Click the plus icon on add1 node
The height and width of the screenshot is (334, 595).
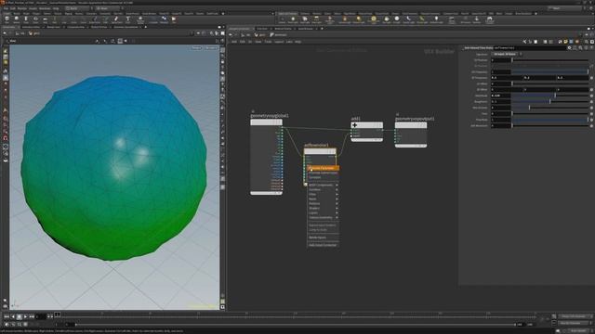354,125
